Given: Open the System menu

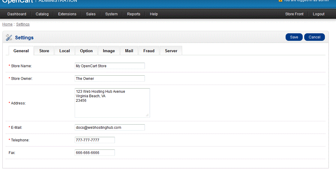Looking at the screenshot, I should [x=111, y=14].
